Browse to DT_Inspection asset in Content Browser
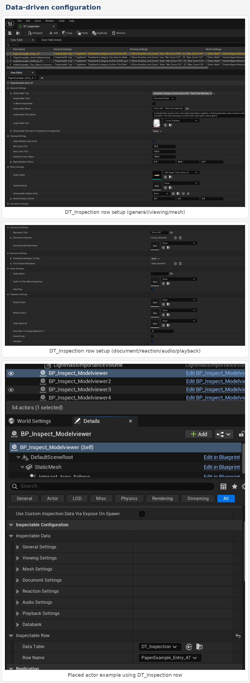Screen dimensions: 250x683 tap(200, 647)
